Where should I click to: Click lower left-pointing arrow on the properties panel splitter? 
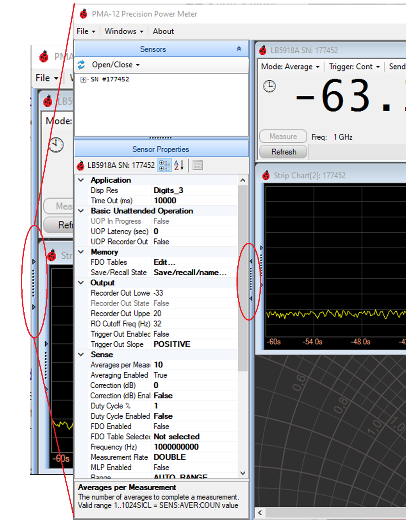(x=251, y=298)
